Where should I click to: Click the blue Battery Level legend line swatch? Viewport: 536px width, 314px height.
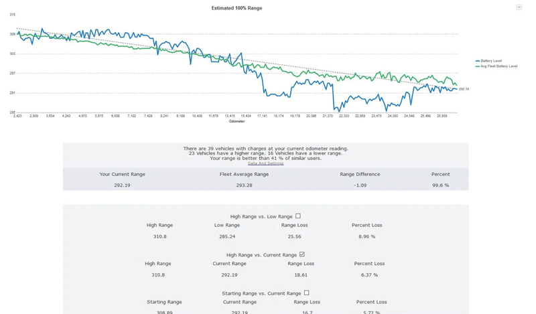(478, 61)
